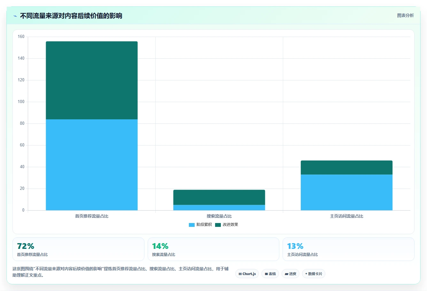427x291 pixels.
Task: Click the 这张图围绕 description paragraph
Action: [x=120, y=272]
